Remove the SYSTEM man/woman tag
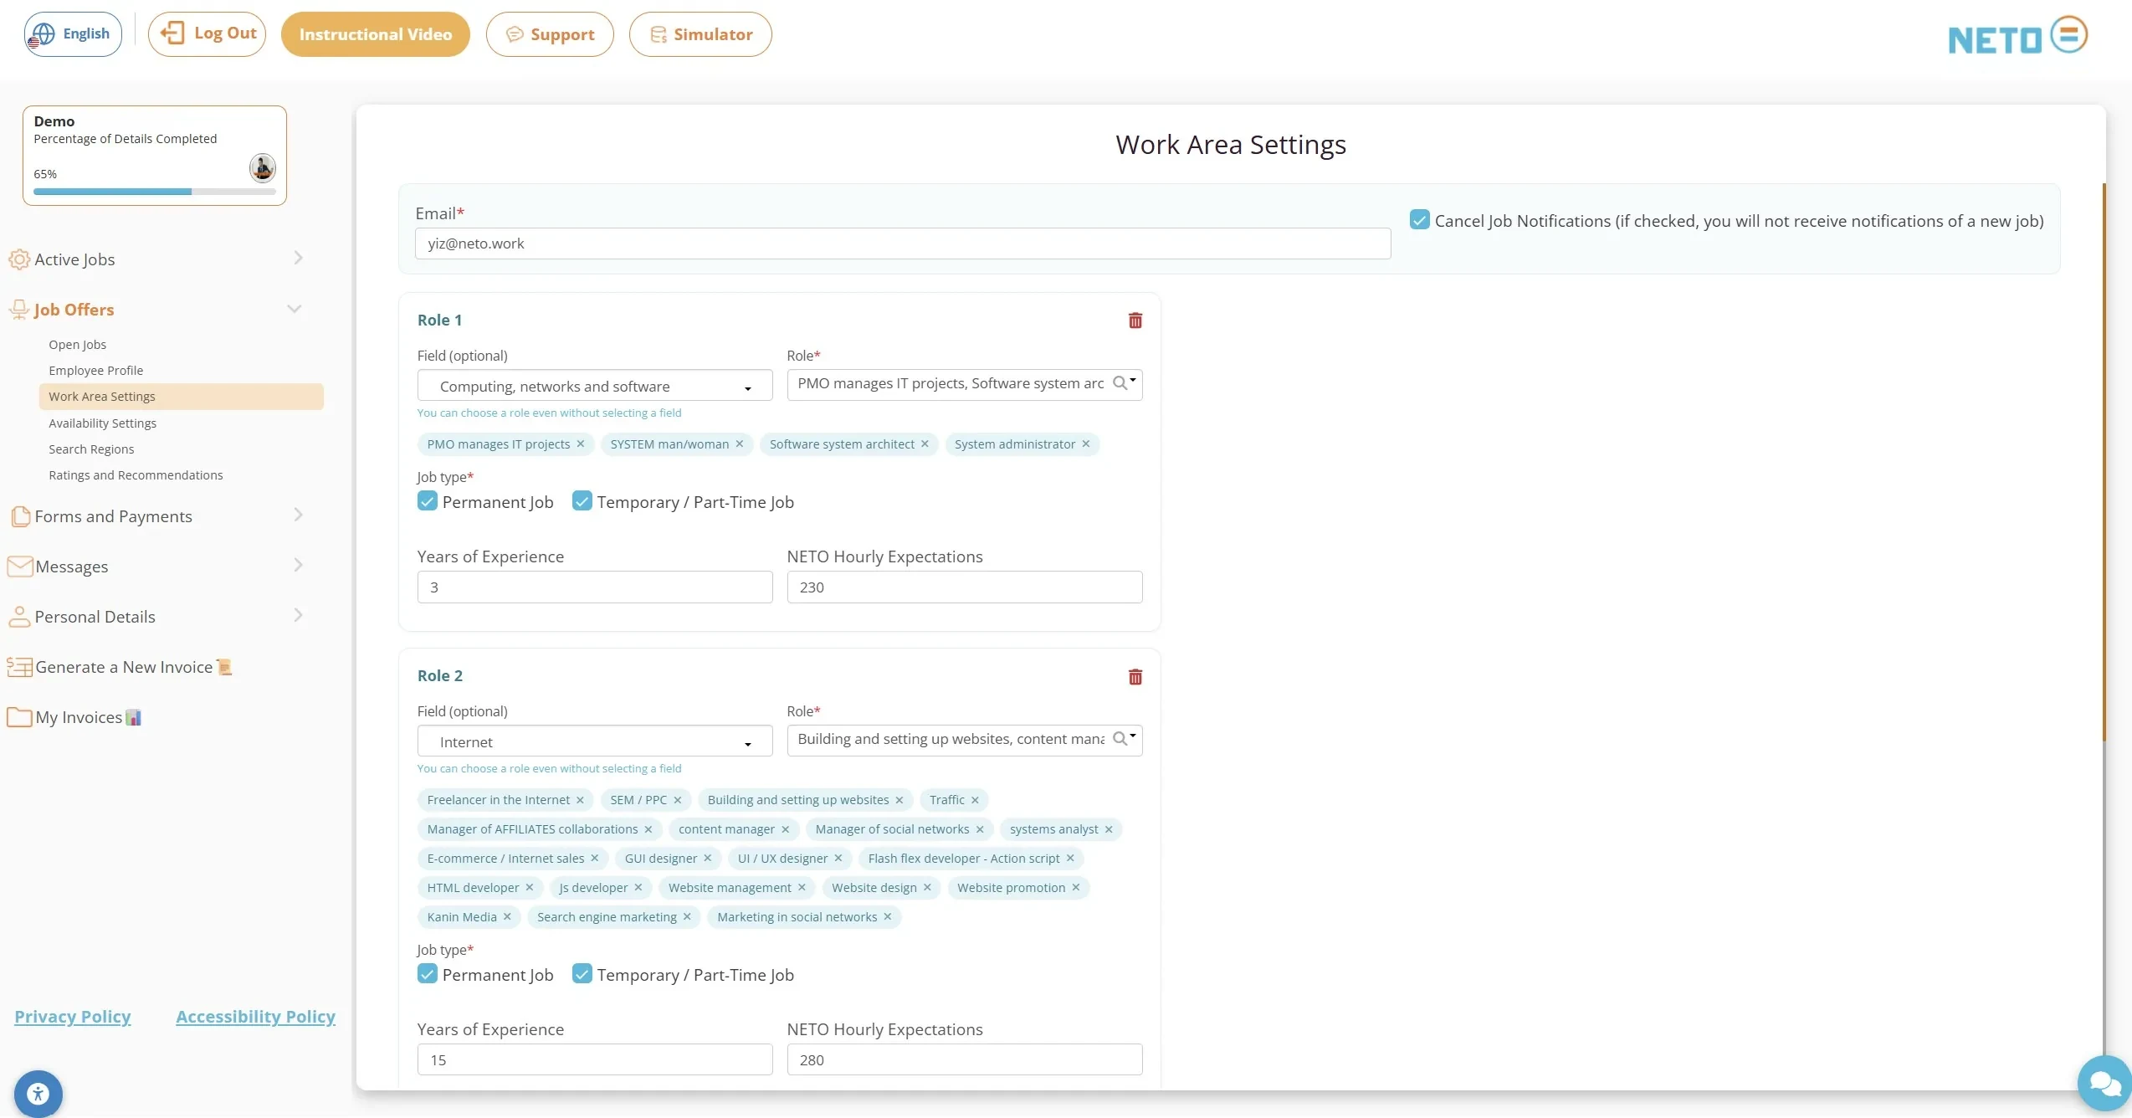 click(x=739, y=444)
